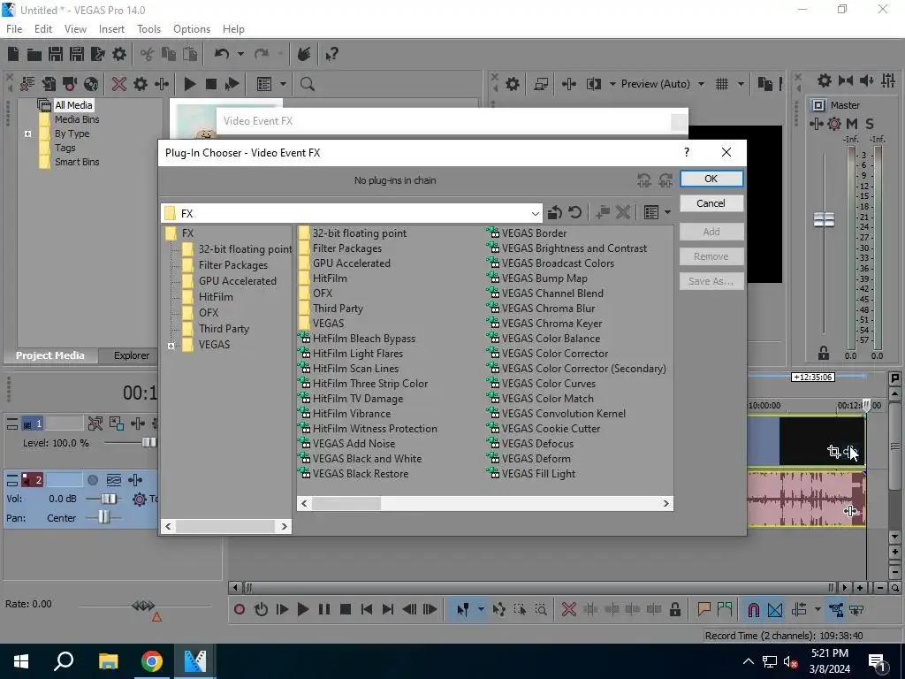Open Video Preview properties gear icon

pos(513,84)
